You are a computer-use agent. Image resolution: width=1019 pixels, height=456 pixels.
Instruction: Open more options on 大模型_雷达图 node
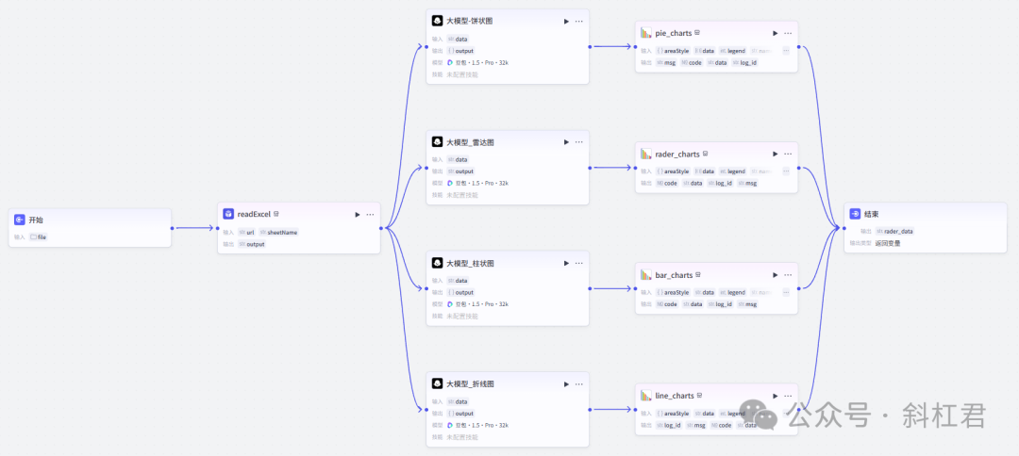579,142
